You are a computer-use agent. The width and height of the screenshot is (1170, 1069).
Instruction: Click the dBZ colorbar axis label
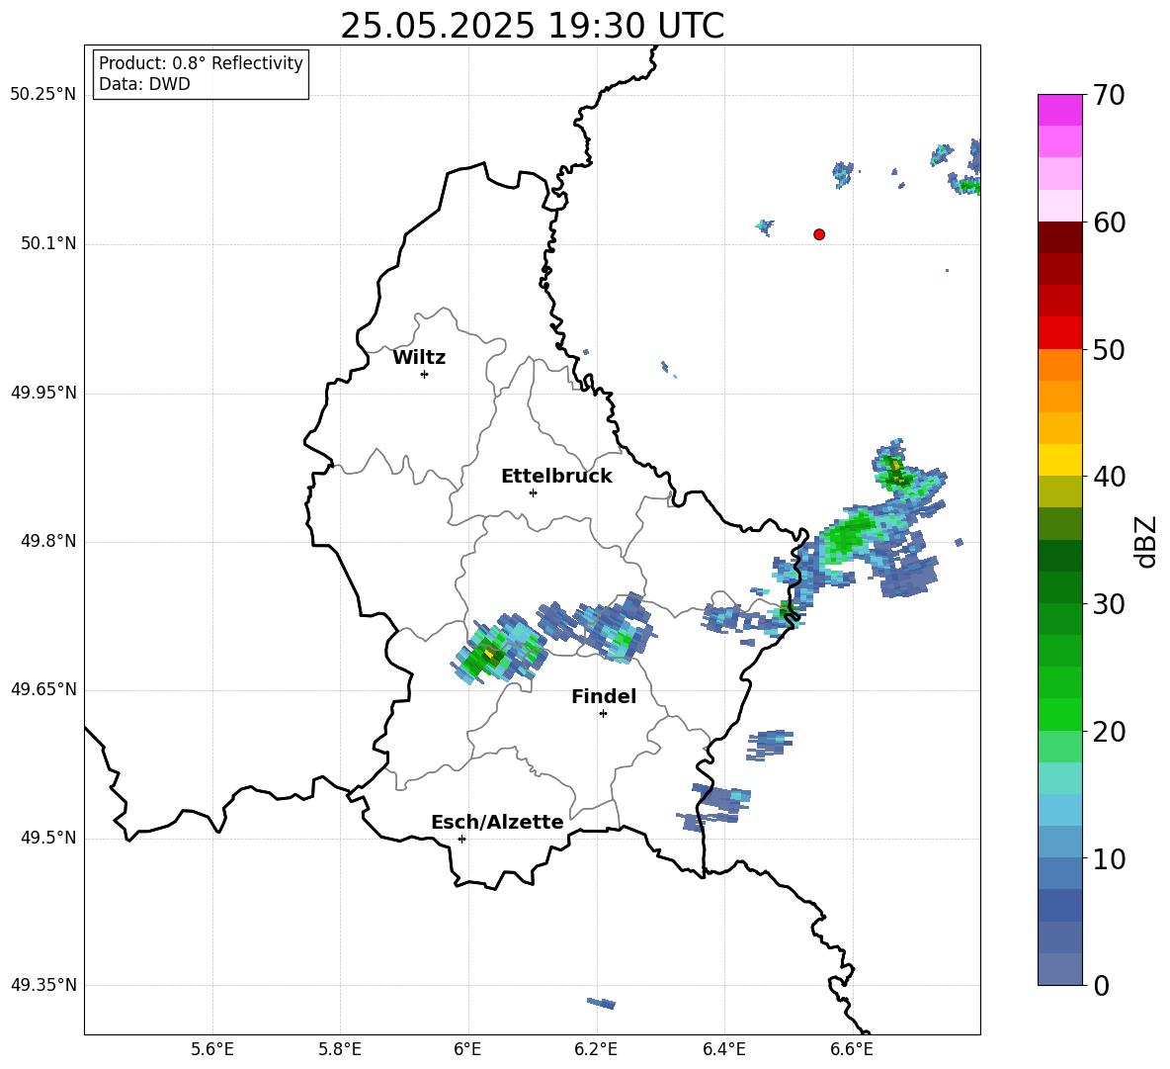pyautogui.click(x=1147, y=541)
